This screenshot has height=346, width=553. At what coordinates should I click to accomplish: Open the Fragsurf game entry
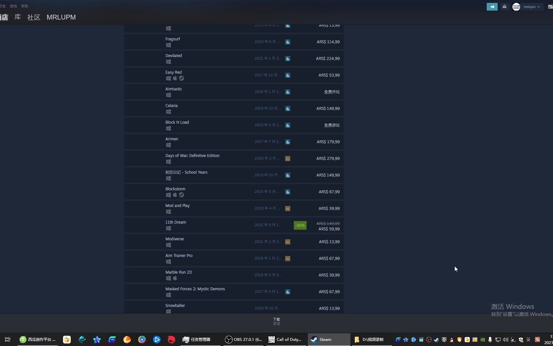[x=234, y=42]
